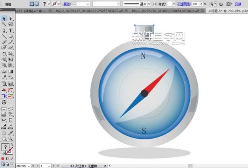
Task: Pick the Magic Wand tool
Action: coord(4,24)
